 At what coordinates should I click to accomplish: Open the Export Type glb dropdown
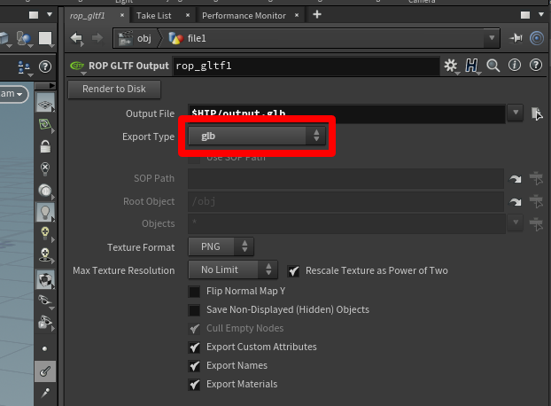(257, 137)
